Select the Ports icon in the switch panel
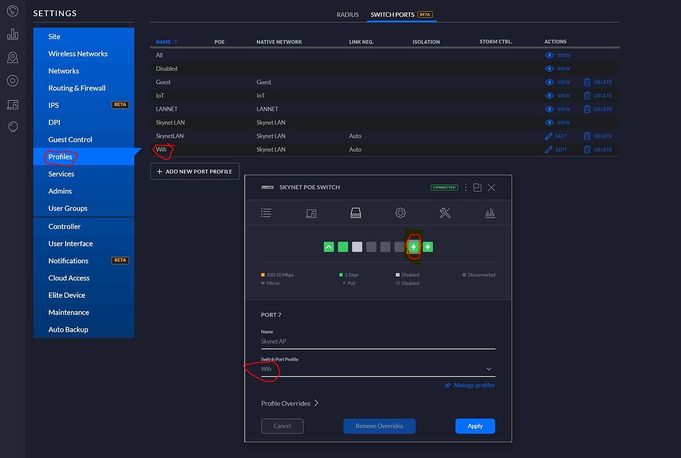 point(355,213)
